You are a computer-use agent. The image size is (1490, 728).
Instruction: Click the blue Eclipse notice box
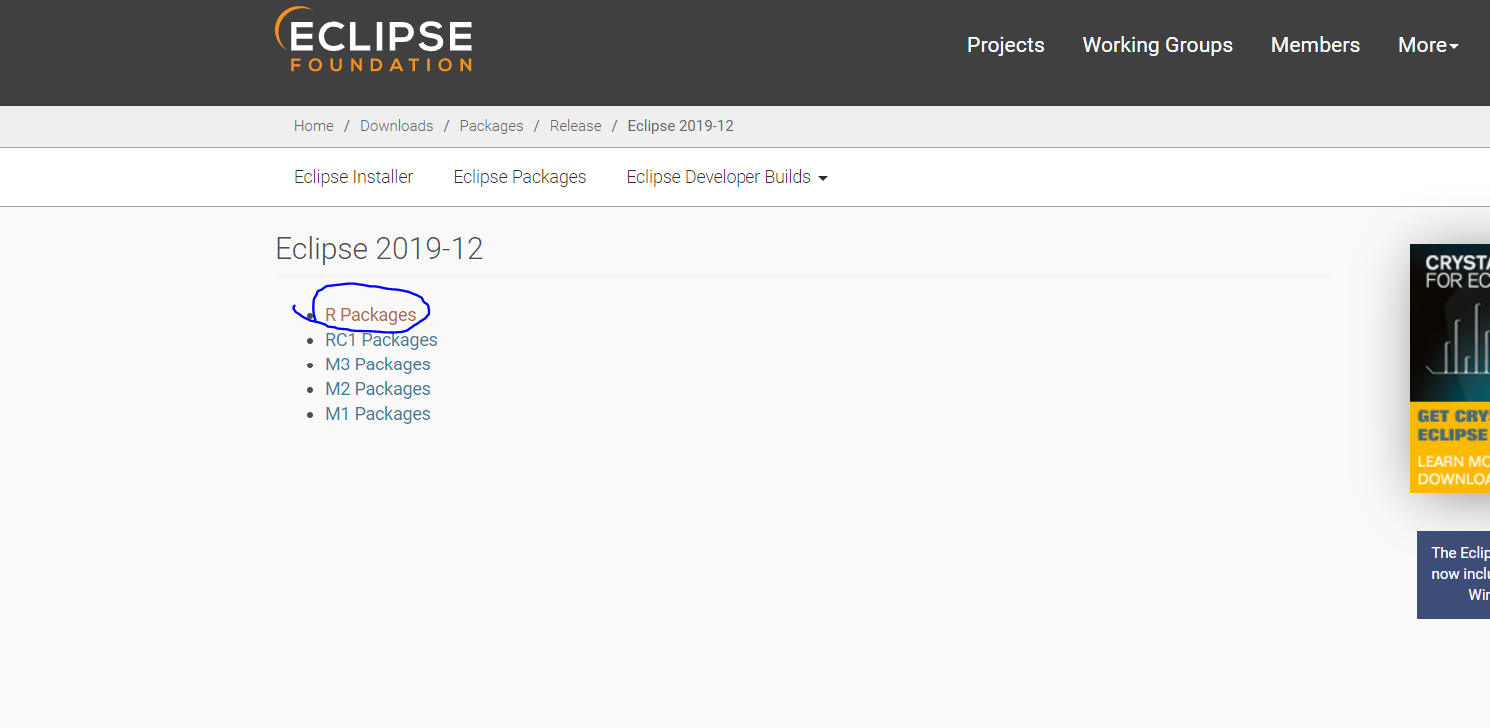click(x=1453, y=575)
